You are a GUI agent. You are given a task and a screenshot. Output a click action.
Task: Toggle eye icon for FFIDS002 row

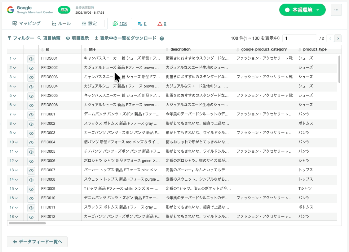(x=31, y=68)
